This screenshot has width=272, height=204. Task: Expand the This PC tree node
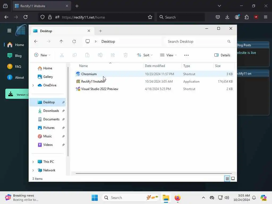click(x=33, y=162)
